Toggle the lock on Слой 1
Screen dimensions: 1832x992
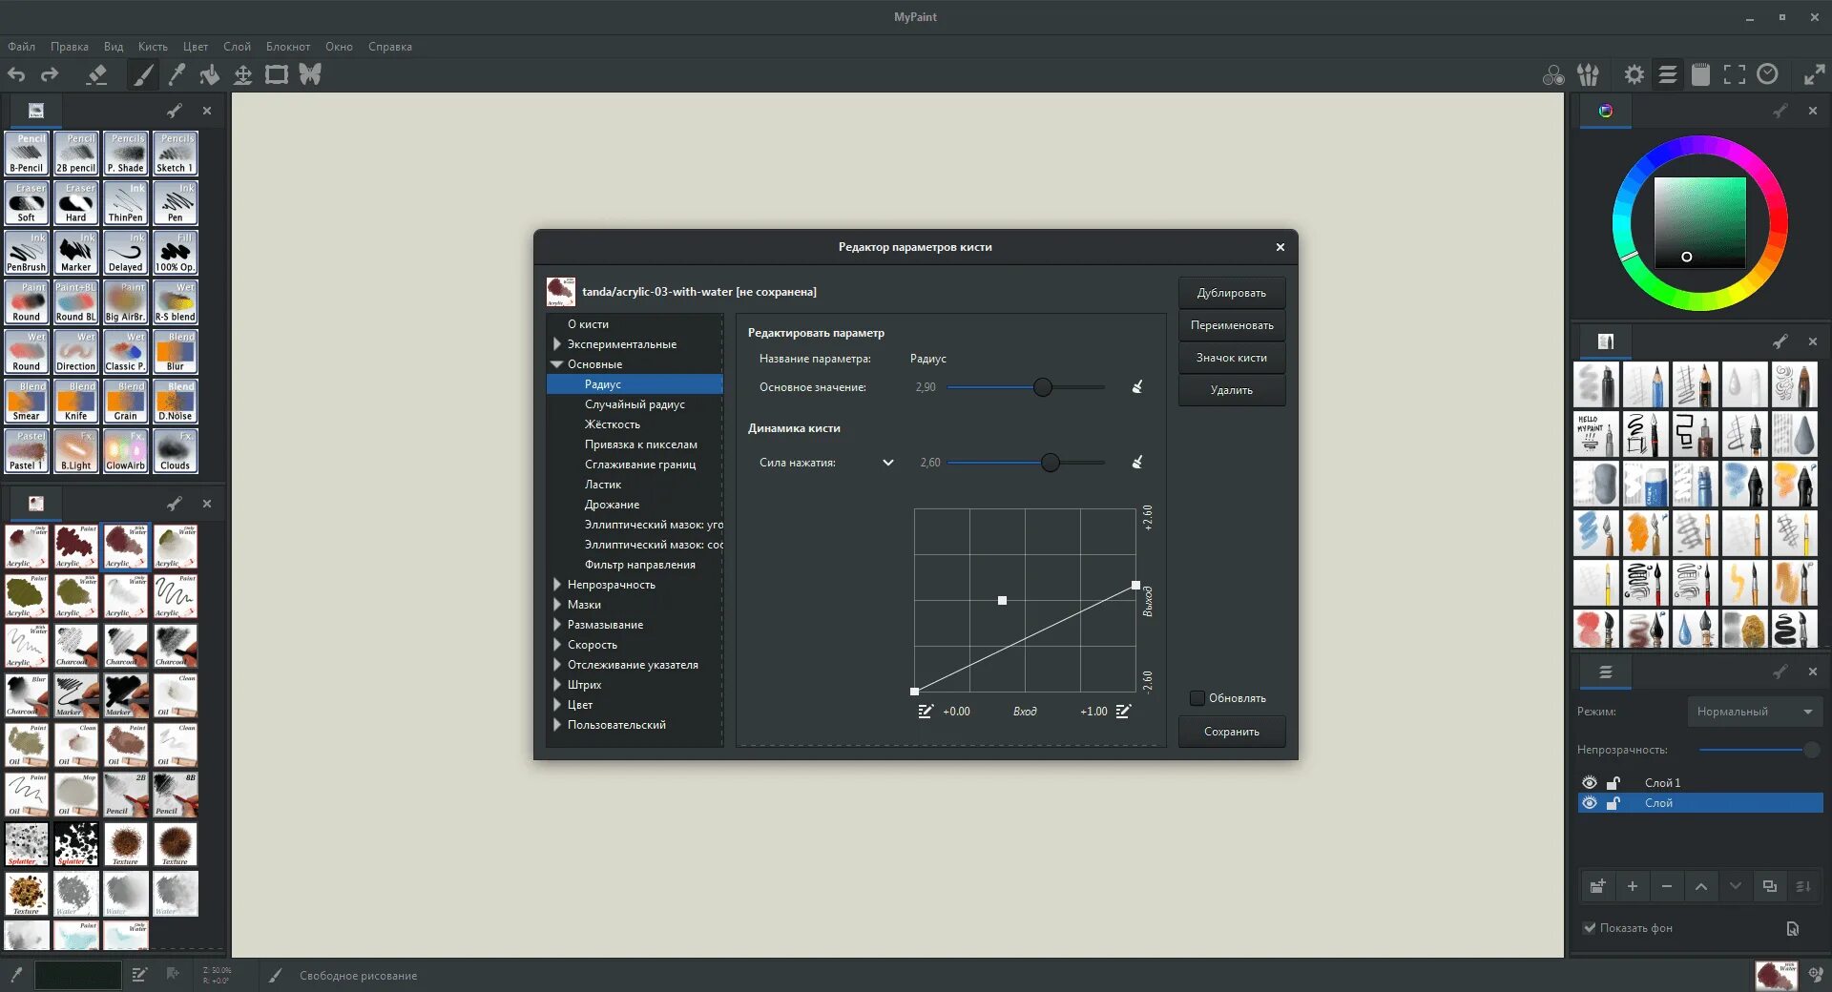pyautogui.click(x=1613, y=782)
